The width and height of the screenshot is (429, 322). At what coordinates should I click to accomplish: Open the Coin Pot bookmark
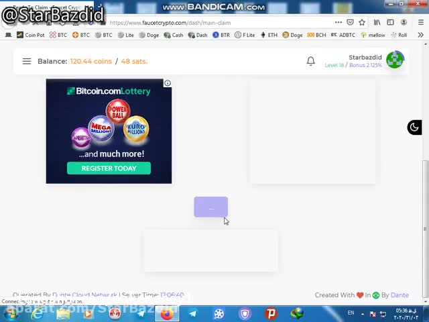[x=30, y=35]
